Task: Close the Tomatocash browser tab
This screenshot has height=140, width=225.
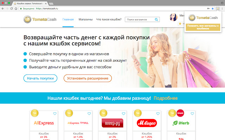Action: pos(46,3)
